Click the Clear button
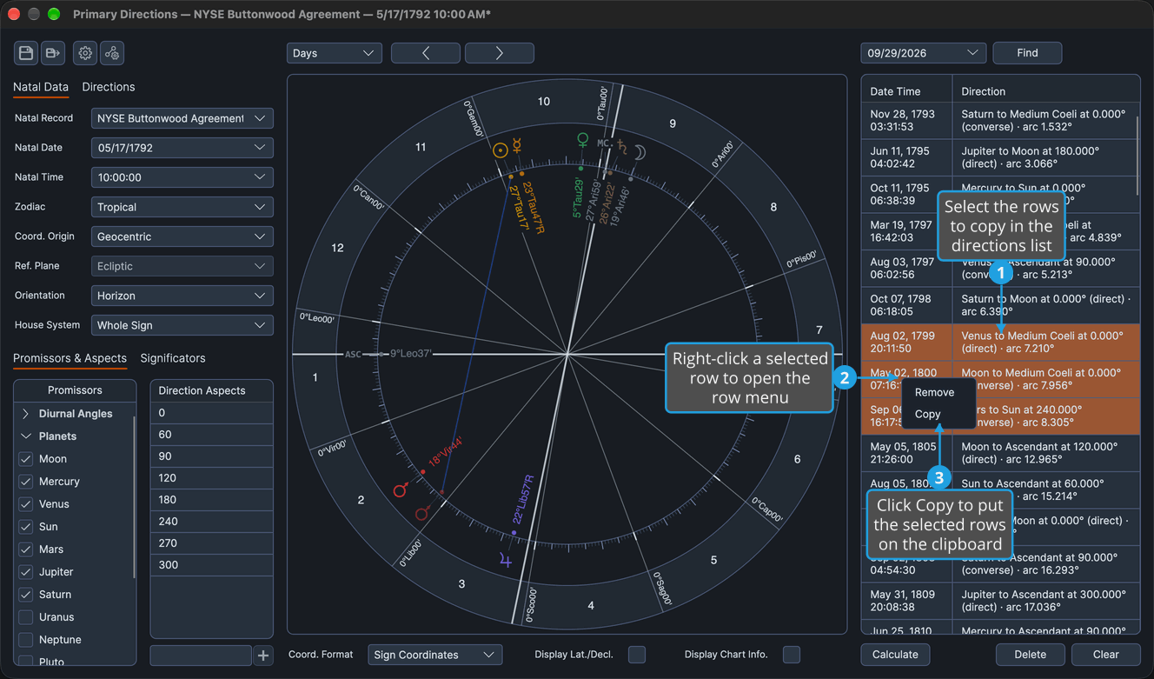 (x=1106, y=655)
